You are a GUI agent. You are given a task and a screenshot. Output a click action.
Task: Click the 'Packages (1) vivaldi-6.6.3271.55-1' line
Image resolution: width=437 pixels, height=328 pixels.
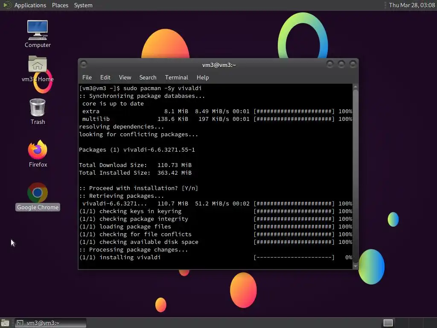137,150
